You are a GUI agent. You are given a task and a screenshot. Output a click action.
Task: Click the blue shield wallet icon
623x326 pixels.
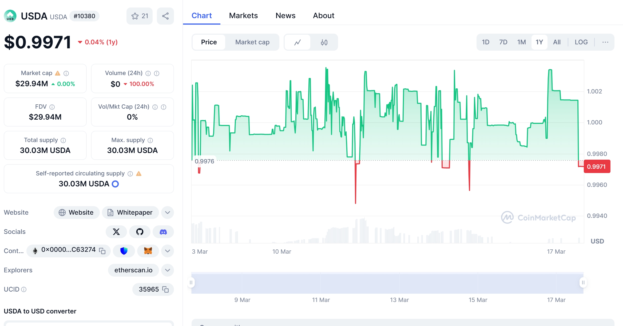124,251
